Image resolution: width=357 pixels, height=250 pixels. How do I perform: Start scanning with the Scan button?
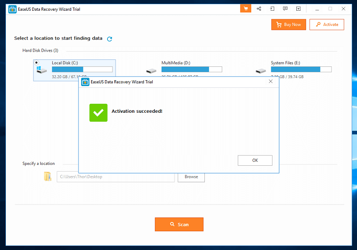(179, 225)
